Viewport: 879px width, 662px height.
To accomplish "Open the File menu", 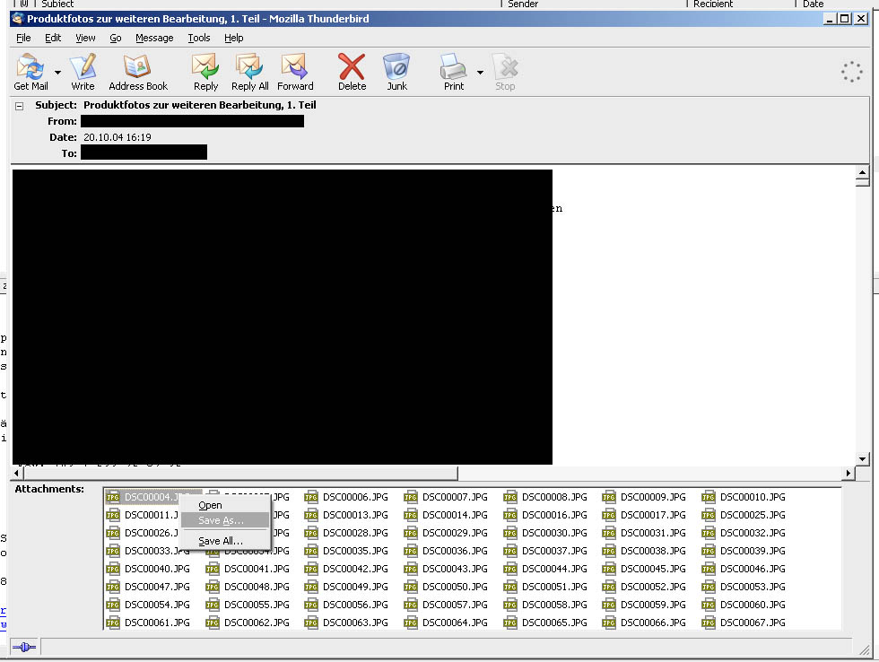I will (23, 38).
